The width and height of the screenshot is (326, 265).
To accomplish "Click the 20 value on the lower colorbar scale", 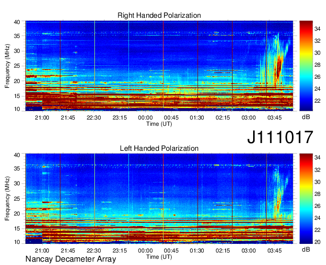I will 317,242.
